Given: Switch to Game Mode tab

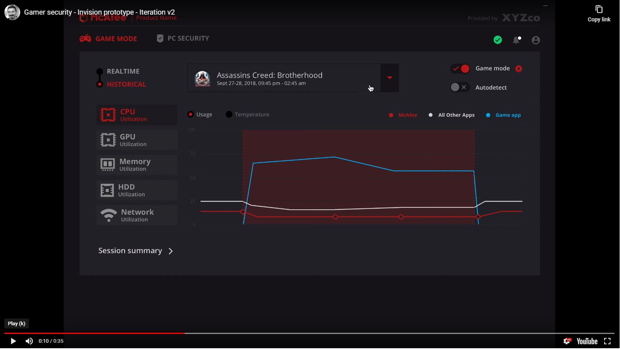Looking at the screenshot, I should 108,38.
